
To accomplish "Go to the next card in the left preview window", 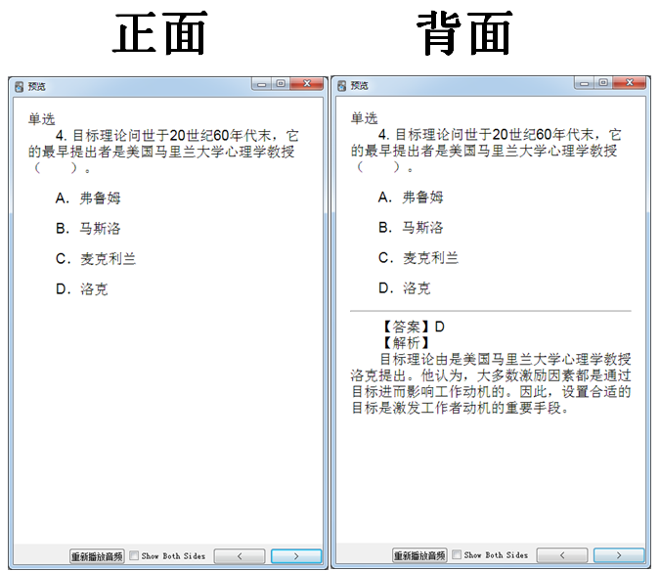I will 296,556.
